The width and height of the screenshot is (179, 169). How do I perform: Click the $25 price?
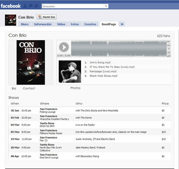(164, 132)
